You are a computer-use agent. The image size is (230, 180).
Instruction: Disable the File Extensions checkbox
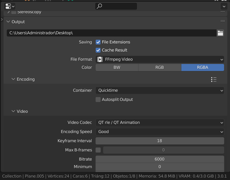pos(98,42)
